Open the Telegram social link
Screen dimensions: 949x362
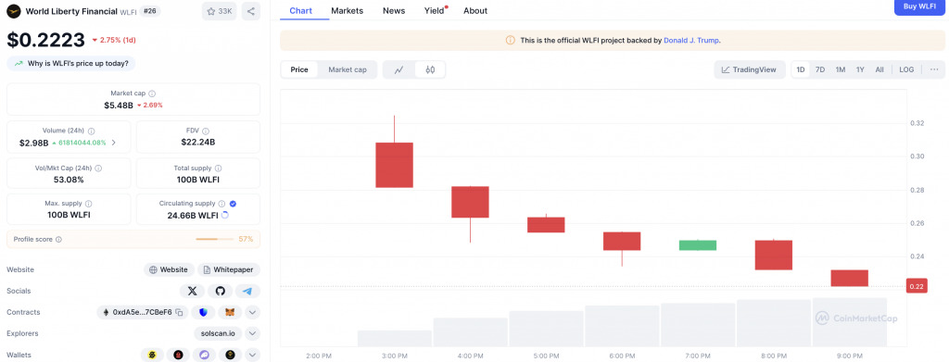tap(247, 292)
